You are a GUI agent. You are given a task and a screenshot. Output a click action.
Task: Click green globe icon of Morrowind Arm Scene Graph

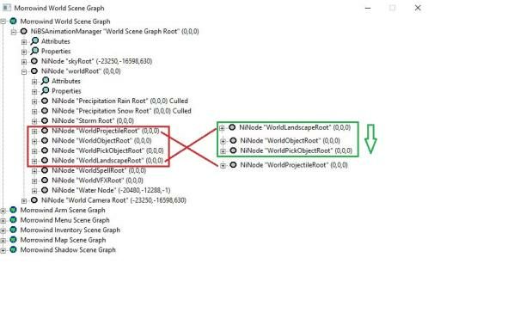click(x=13, y=210)
